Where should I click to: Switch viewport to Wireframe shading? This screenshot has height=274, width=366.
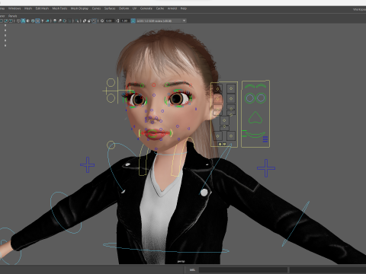[18, 21]
